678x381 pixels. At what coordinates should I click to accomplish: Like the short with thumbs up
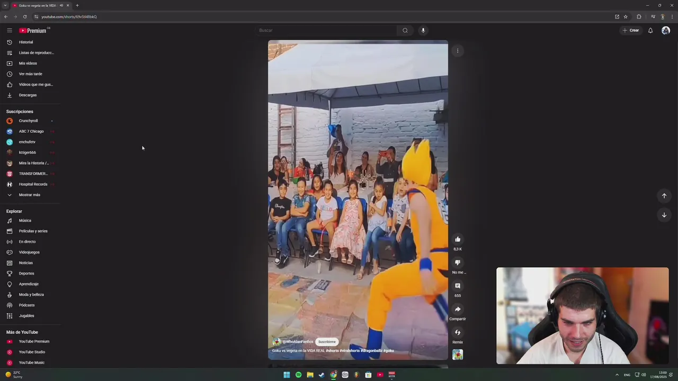458,239
